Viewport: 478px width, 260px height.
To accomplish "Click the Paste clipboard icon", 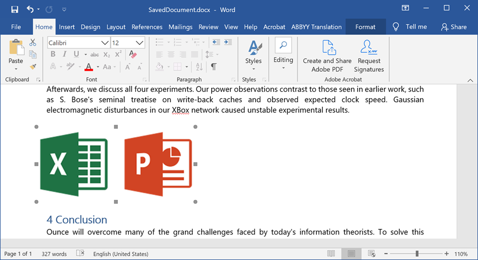I will coord(16,48).
